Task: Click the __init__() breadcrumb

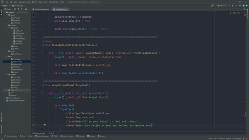Action: (x=51, y=133)
